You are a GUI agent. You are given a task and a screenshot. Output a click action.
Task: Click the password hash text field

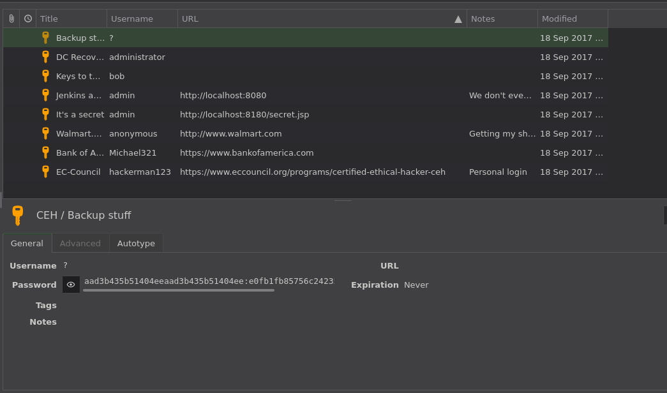point(209,281)
